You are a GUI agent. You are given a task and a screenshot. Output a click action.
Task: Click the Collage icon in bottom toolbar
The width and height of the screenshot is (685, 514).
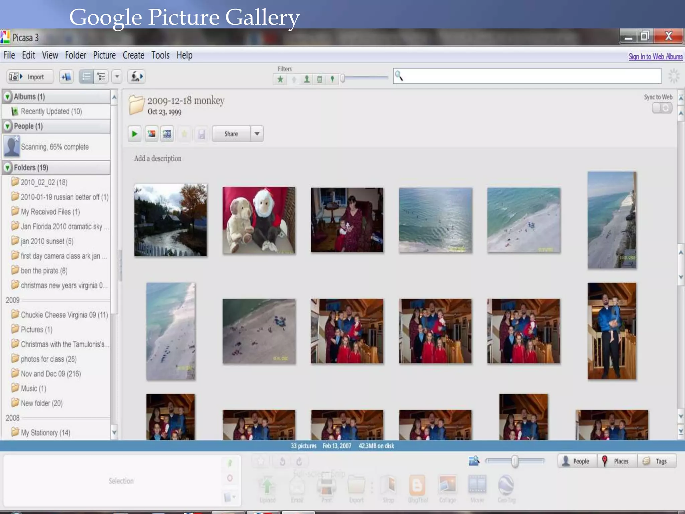[448, 489]
